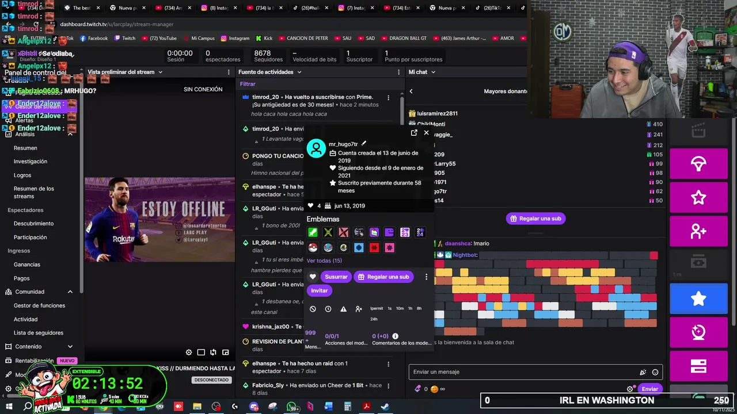737x414 pixels.
Task: Click theatre mode icon under stream preview
Action: (x=201, y=352)
